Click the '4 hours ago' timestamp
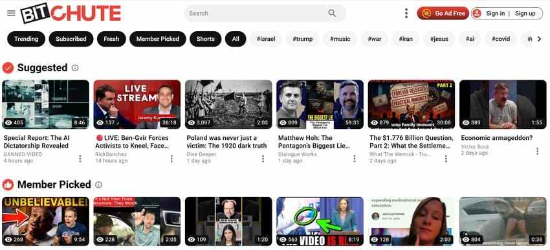550x250 pixels. tap(19, 161)
